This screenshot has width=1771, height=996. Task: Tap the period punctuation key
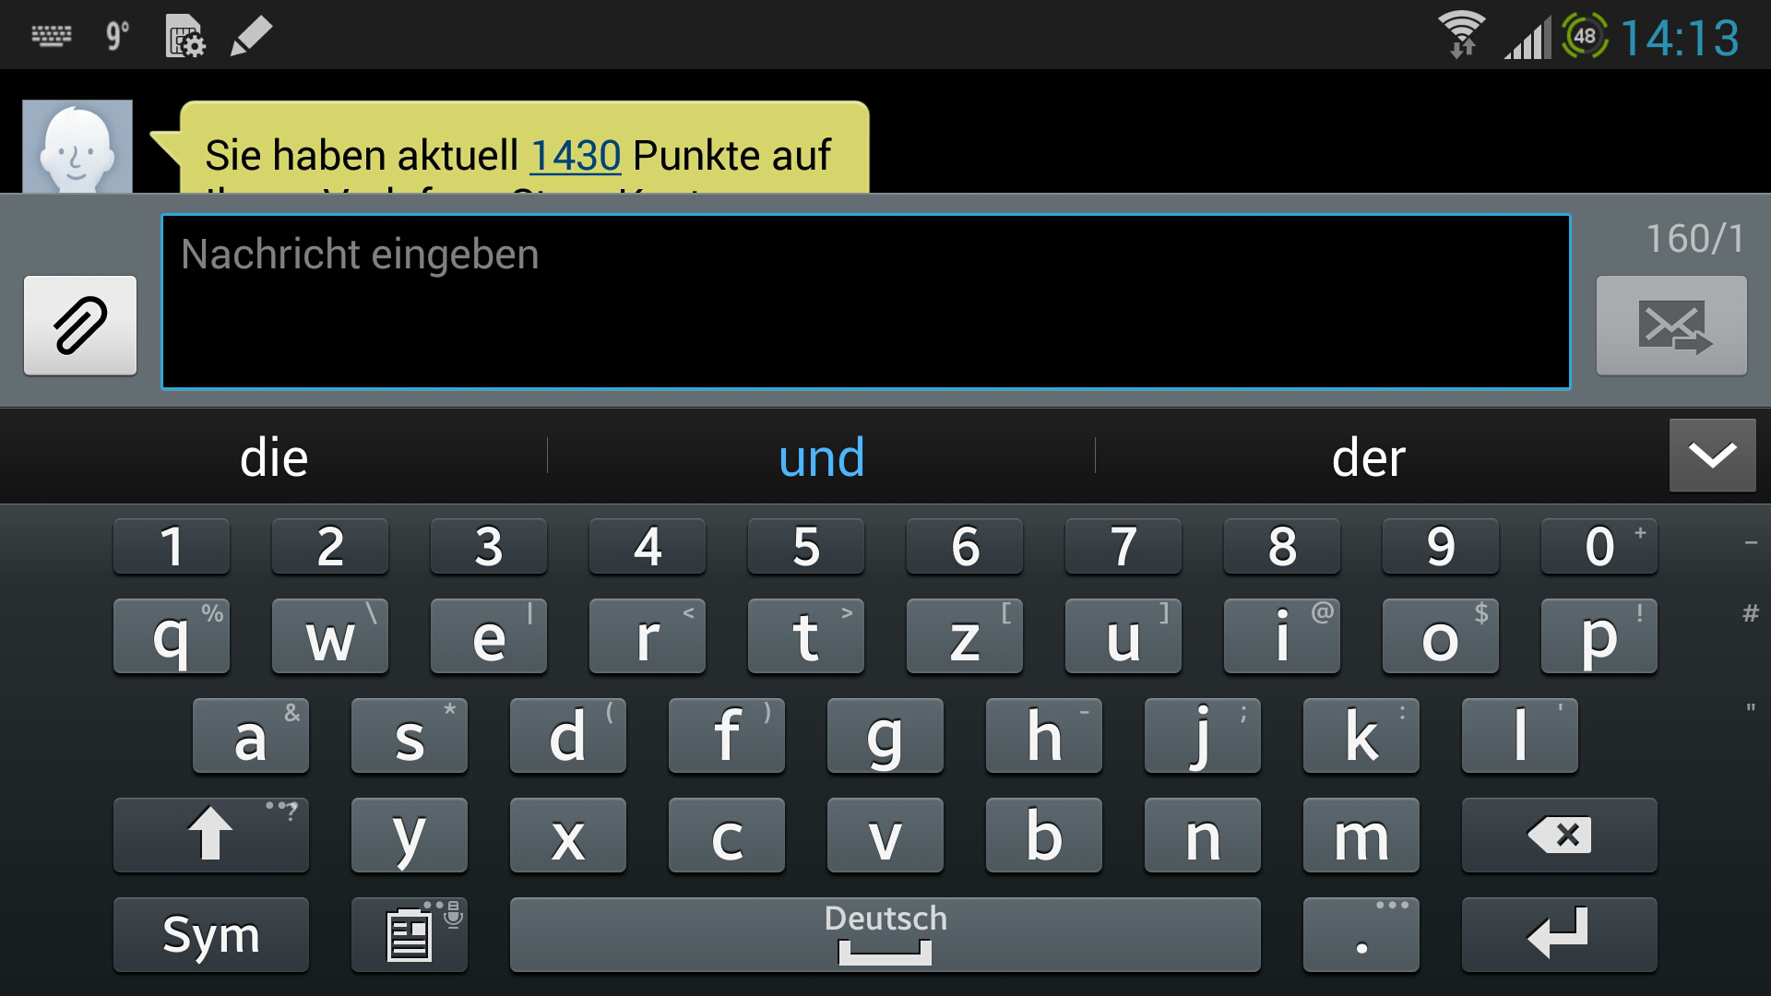tap(1361, 935)
